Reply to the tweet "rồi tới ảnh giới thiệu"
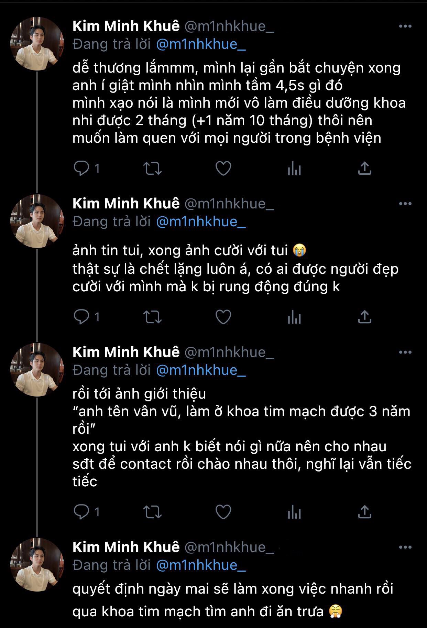The width and height of the screenshot is (427, 628). (x=82, y=512)
